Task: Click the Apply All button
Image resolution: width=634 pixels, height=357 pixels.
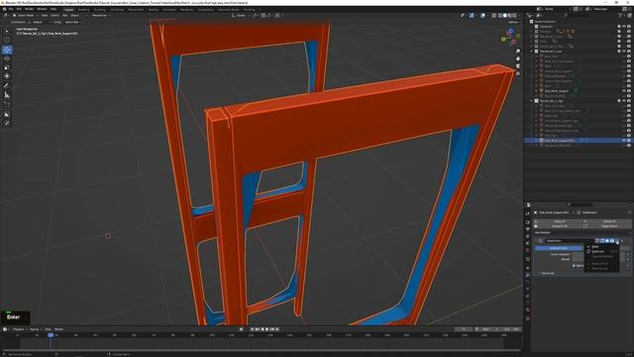Action: pyautogui.click(x=559, y=221)
